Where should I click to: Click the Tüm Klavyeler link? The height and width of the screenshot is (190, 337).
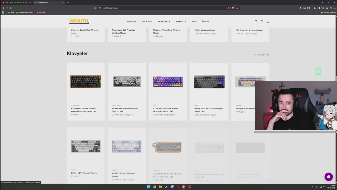coord(261,55)
